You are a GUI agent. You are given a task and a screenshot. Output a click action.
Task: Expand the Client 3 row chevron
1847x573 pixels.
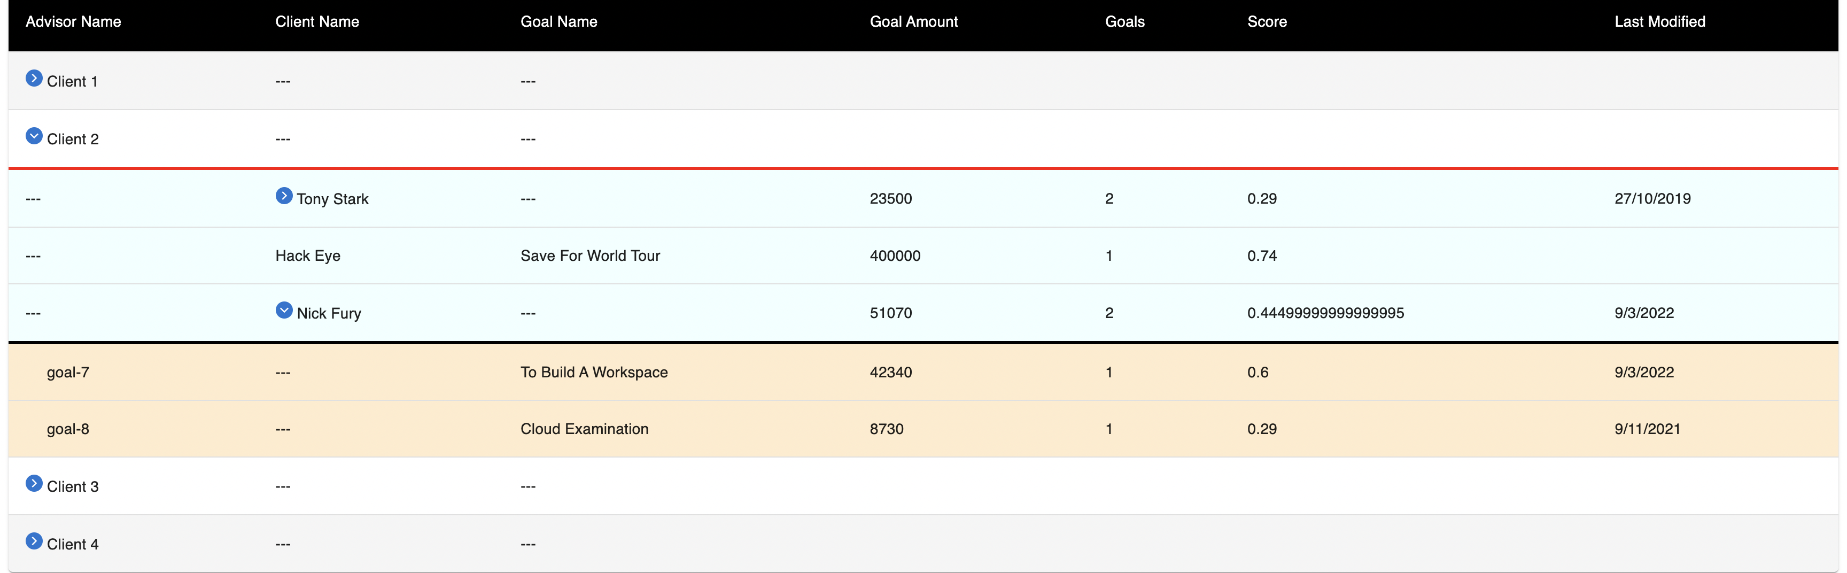coord(34,483)
